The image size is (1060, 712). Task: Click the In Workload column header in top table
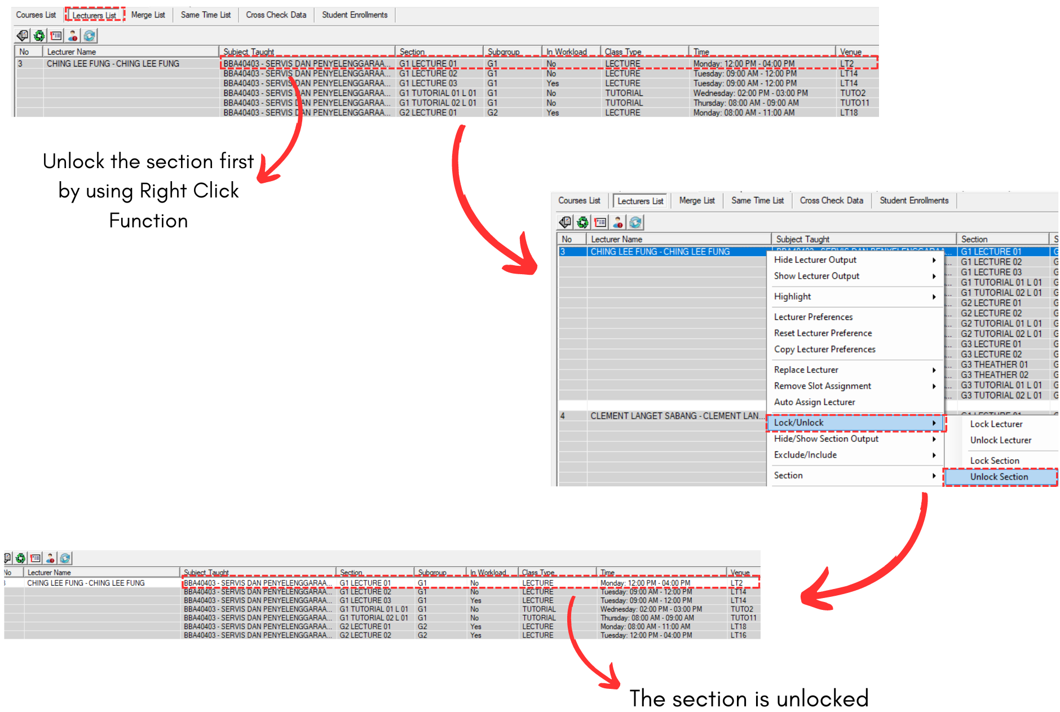click(567, 52)
